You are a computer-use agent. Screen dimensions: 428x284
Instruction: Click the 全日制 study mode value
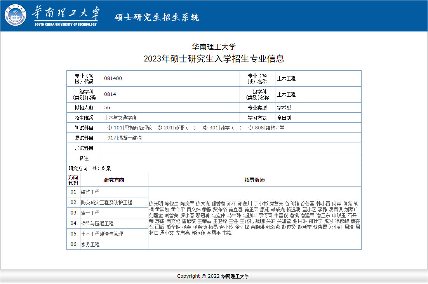284,118
